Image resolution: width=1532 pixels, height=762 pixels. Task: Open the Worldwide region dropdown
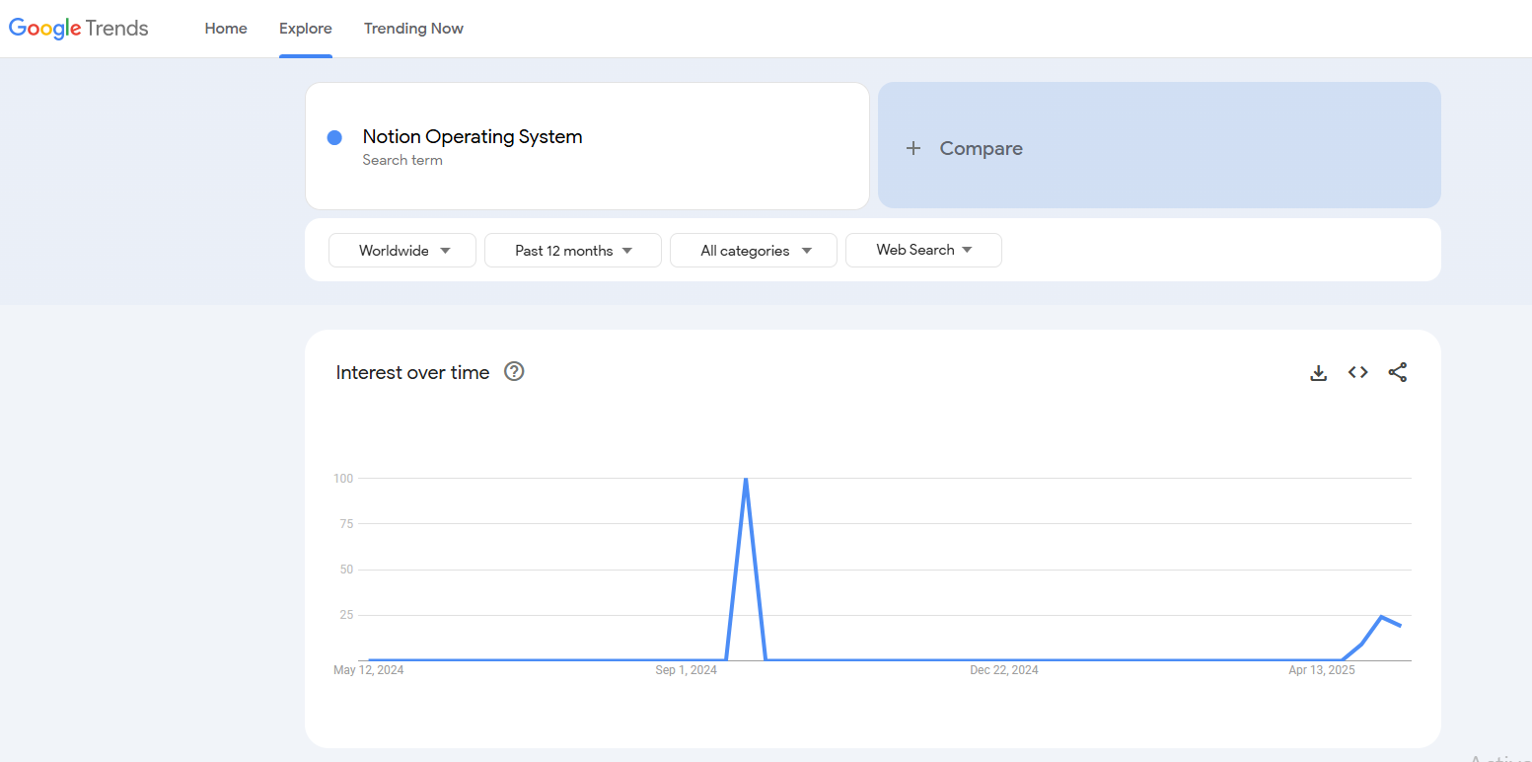pos(402,251)
